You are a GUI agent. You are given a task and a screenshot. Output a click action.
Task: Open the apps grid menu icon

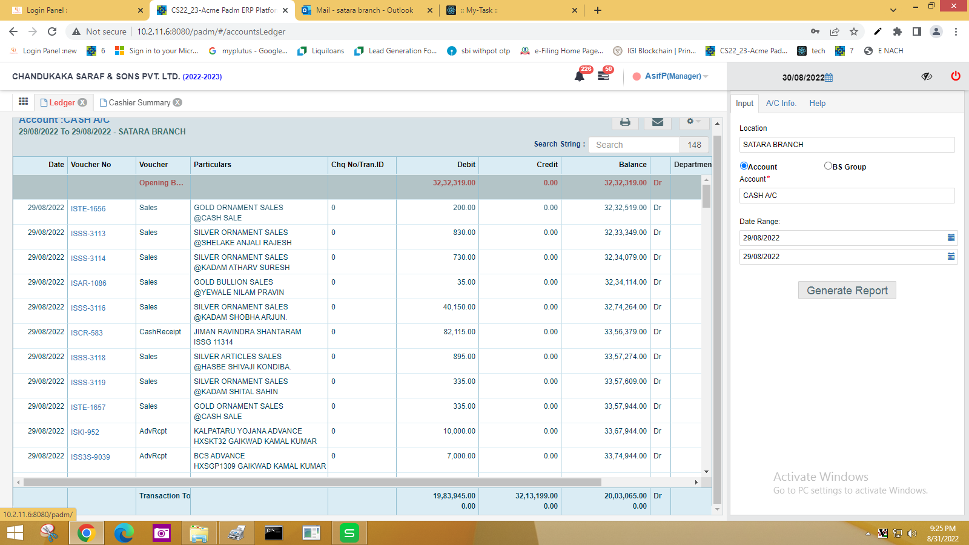click(x=23, y=101)
